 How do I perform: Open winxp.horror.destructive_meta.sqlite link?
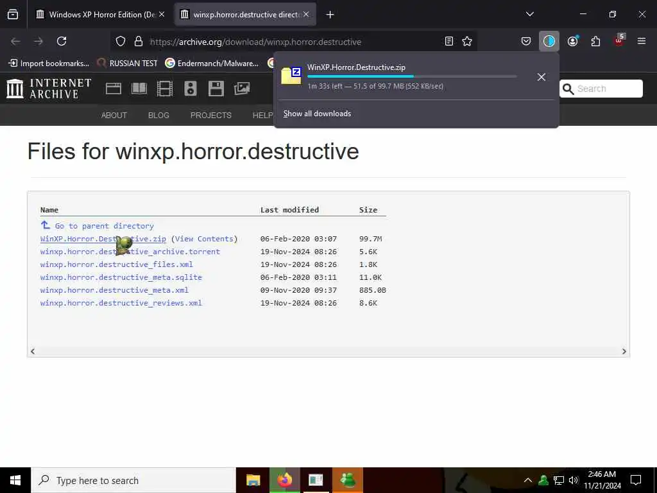121,277
